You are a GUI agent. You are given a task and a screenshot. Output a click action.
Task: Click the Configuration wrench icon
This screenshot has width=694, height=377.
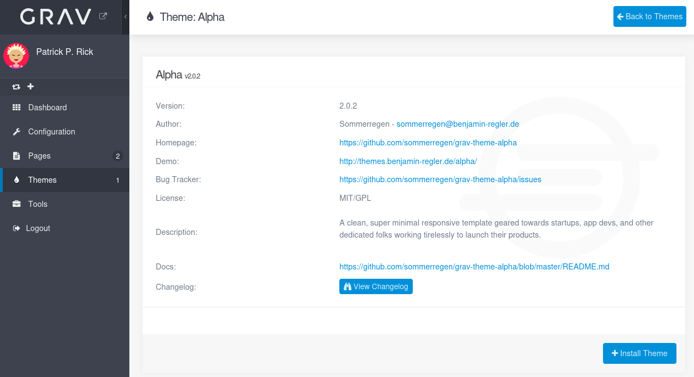click(x=16, y=132)
